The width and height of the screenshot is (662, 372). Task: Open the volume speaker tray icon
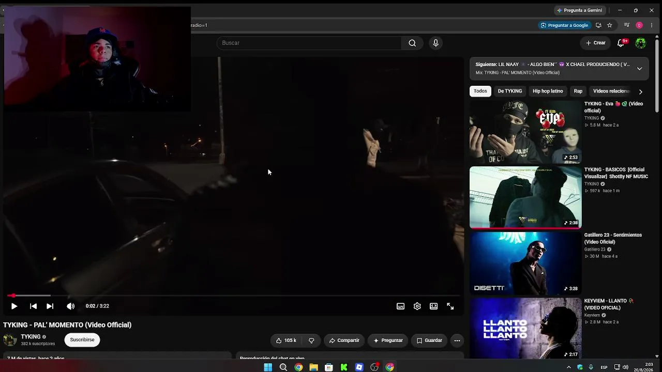[x=626, y=367]
